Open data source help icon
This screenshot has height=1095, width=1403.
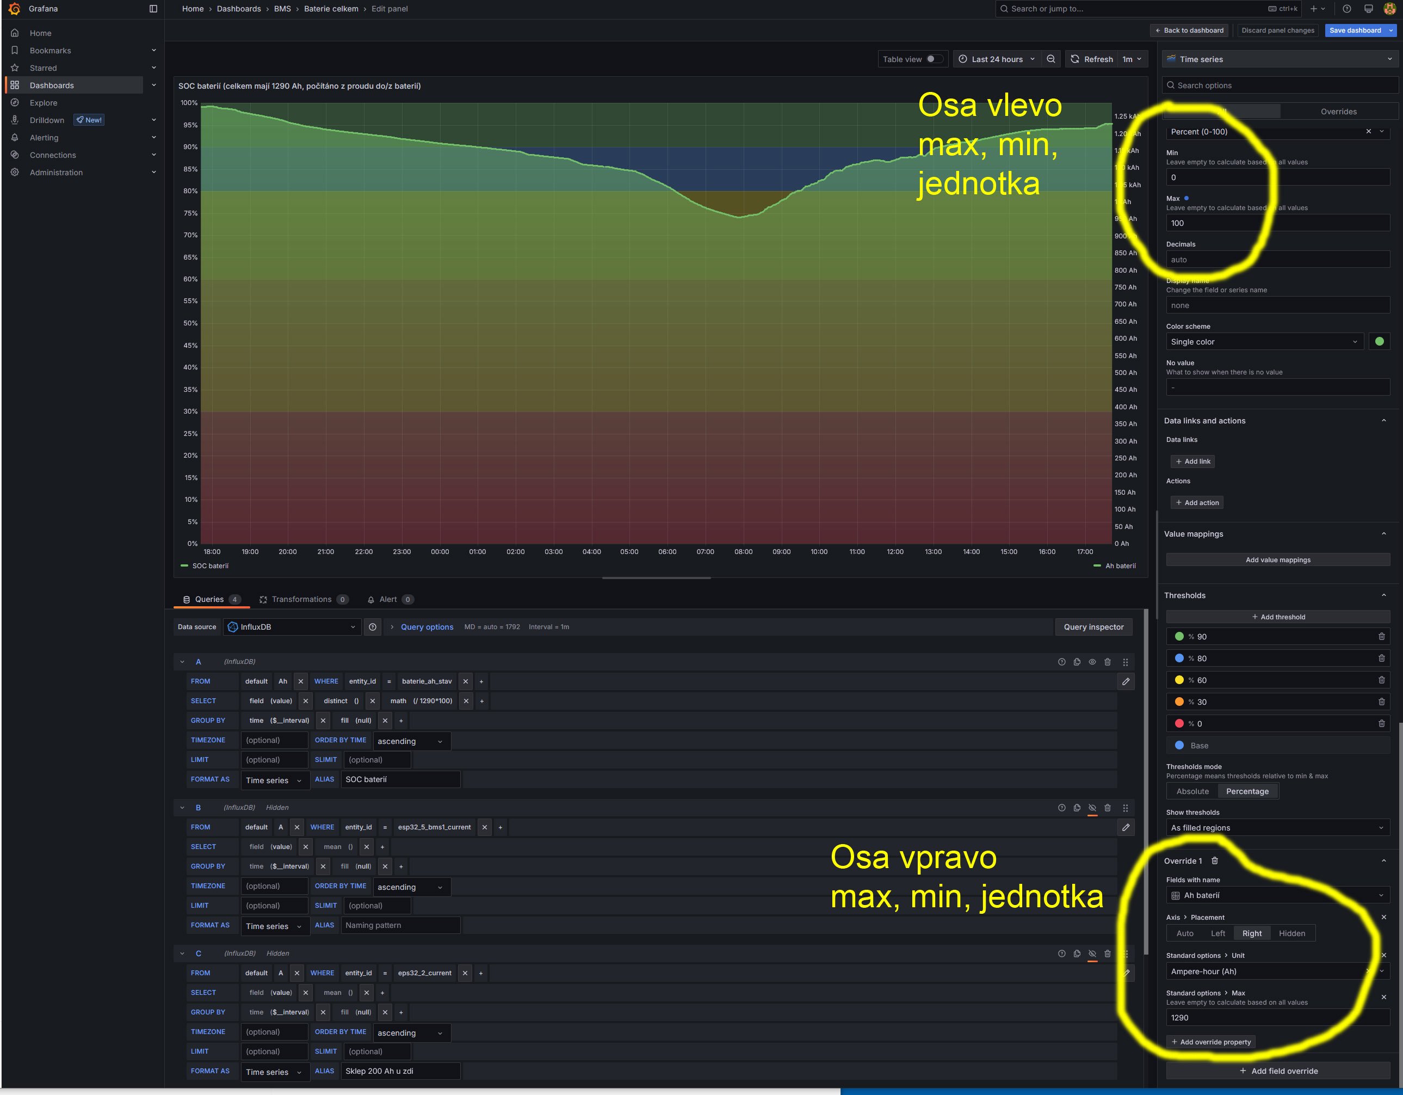pyautogui.click(x=373, y=627)
